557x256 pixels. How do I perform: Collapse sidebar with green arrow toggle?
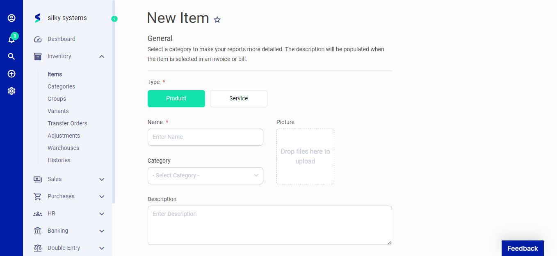[x=114, y=19]
